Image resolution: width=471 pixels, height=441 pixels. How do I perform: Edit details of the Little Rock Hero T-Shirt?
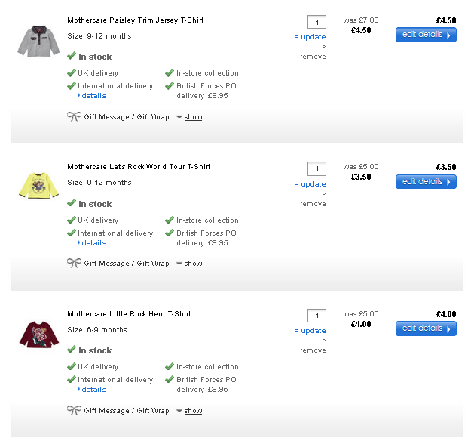tap(426, 328)
